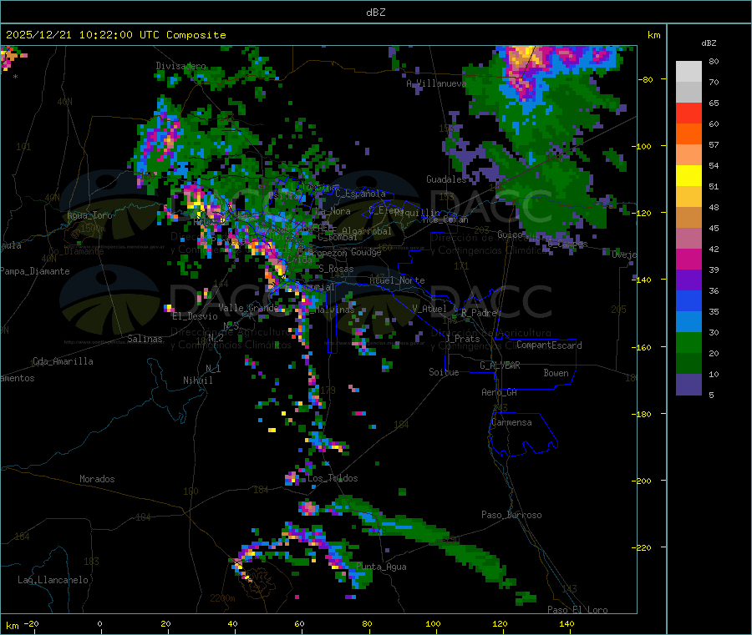Click the Morados place label
752x635 pixels.
pyautogui.click(x=97, y=479)
